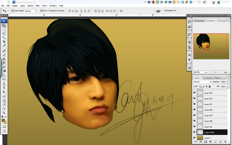
Task: Open the Opacity slider arrow
Action: 228,82
